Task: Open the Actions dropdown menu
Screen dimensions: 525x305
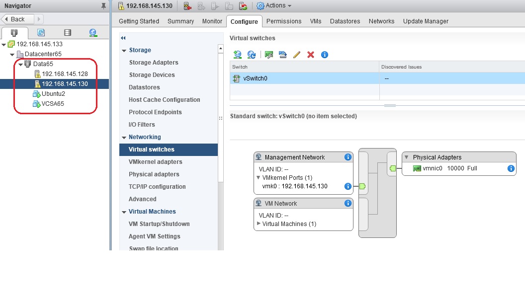Action: (x=274, y=6)
